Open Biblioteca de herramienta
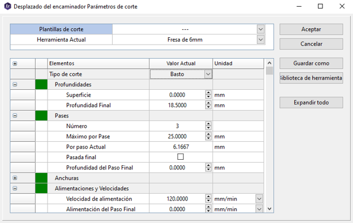 [311, 78]
